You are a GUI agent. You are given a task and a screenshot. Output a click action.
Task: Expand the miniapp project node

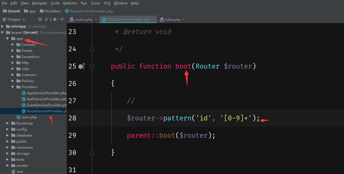click(x=2, y=26)
